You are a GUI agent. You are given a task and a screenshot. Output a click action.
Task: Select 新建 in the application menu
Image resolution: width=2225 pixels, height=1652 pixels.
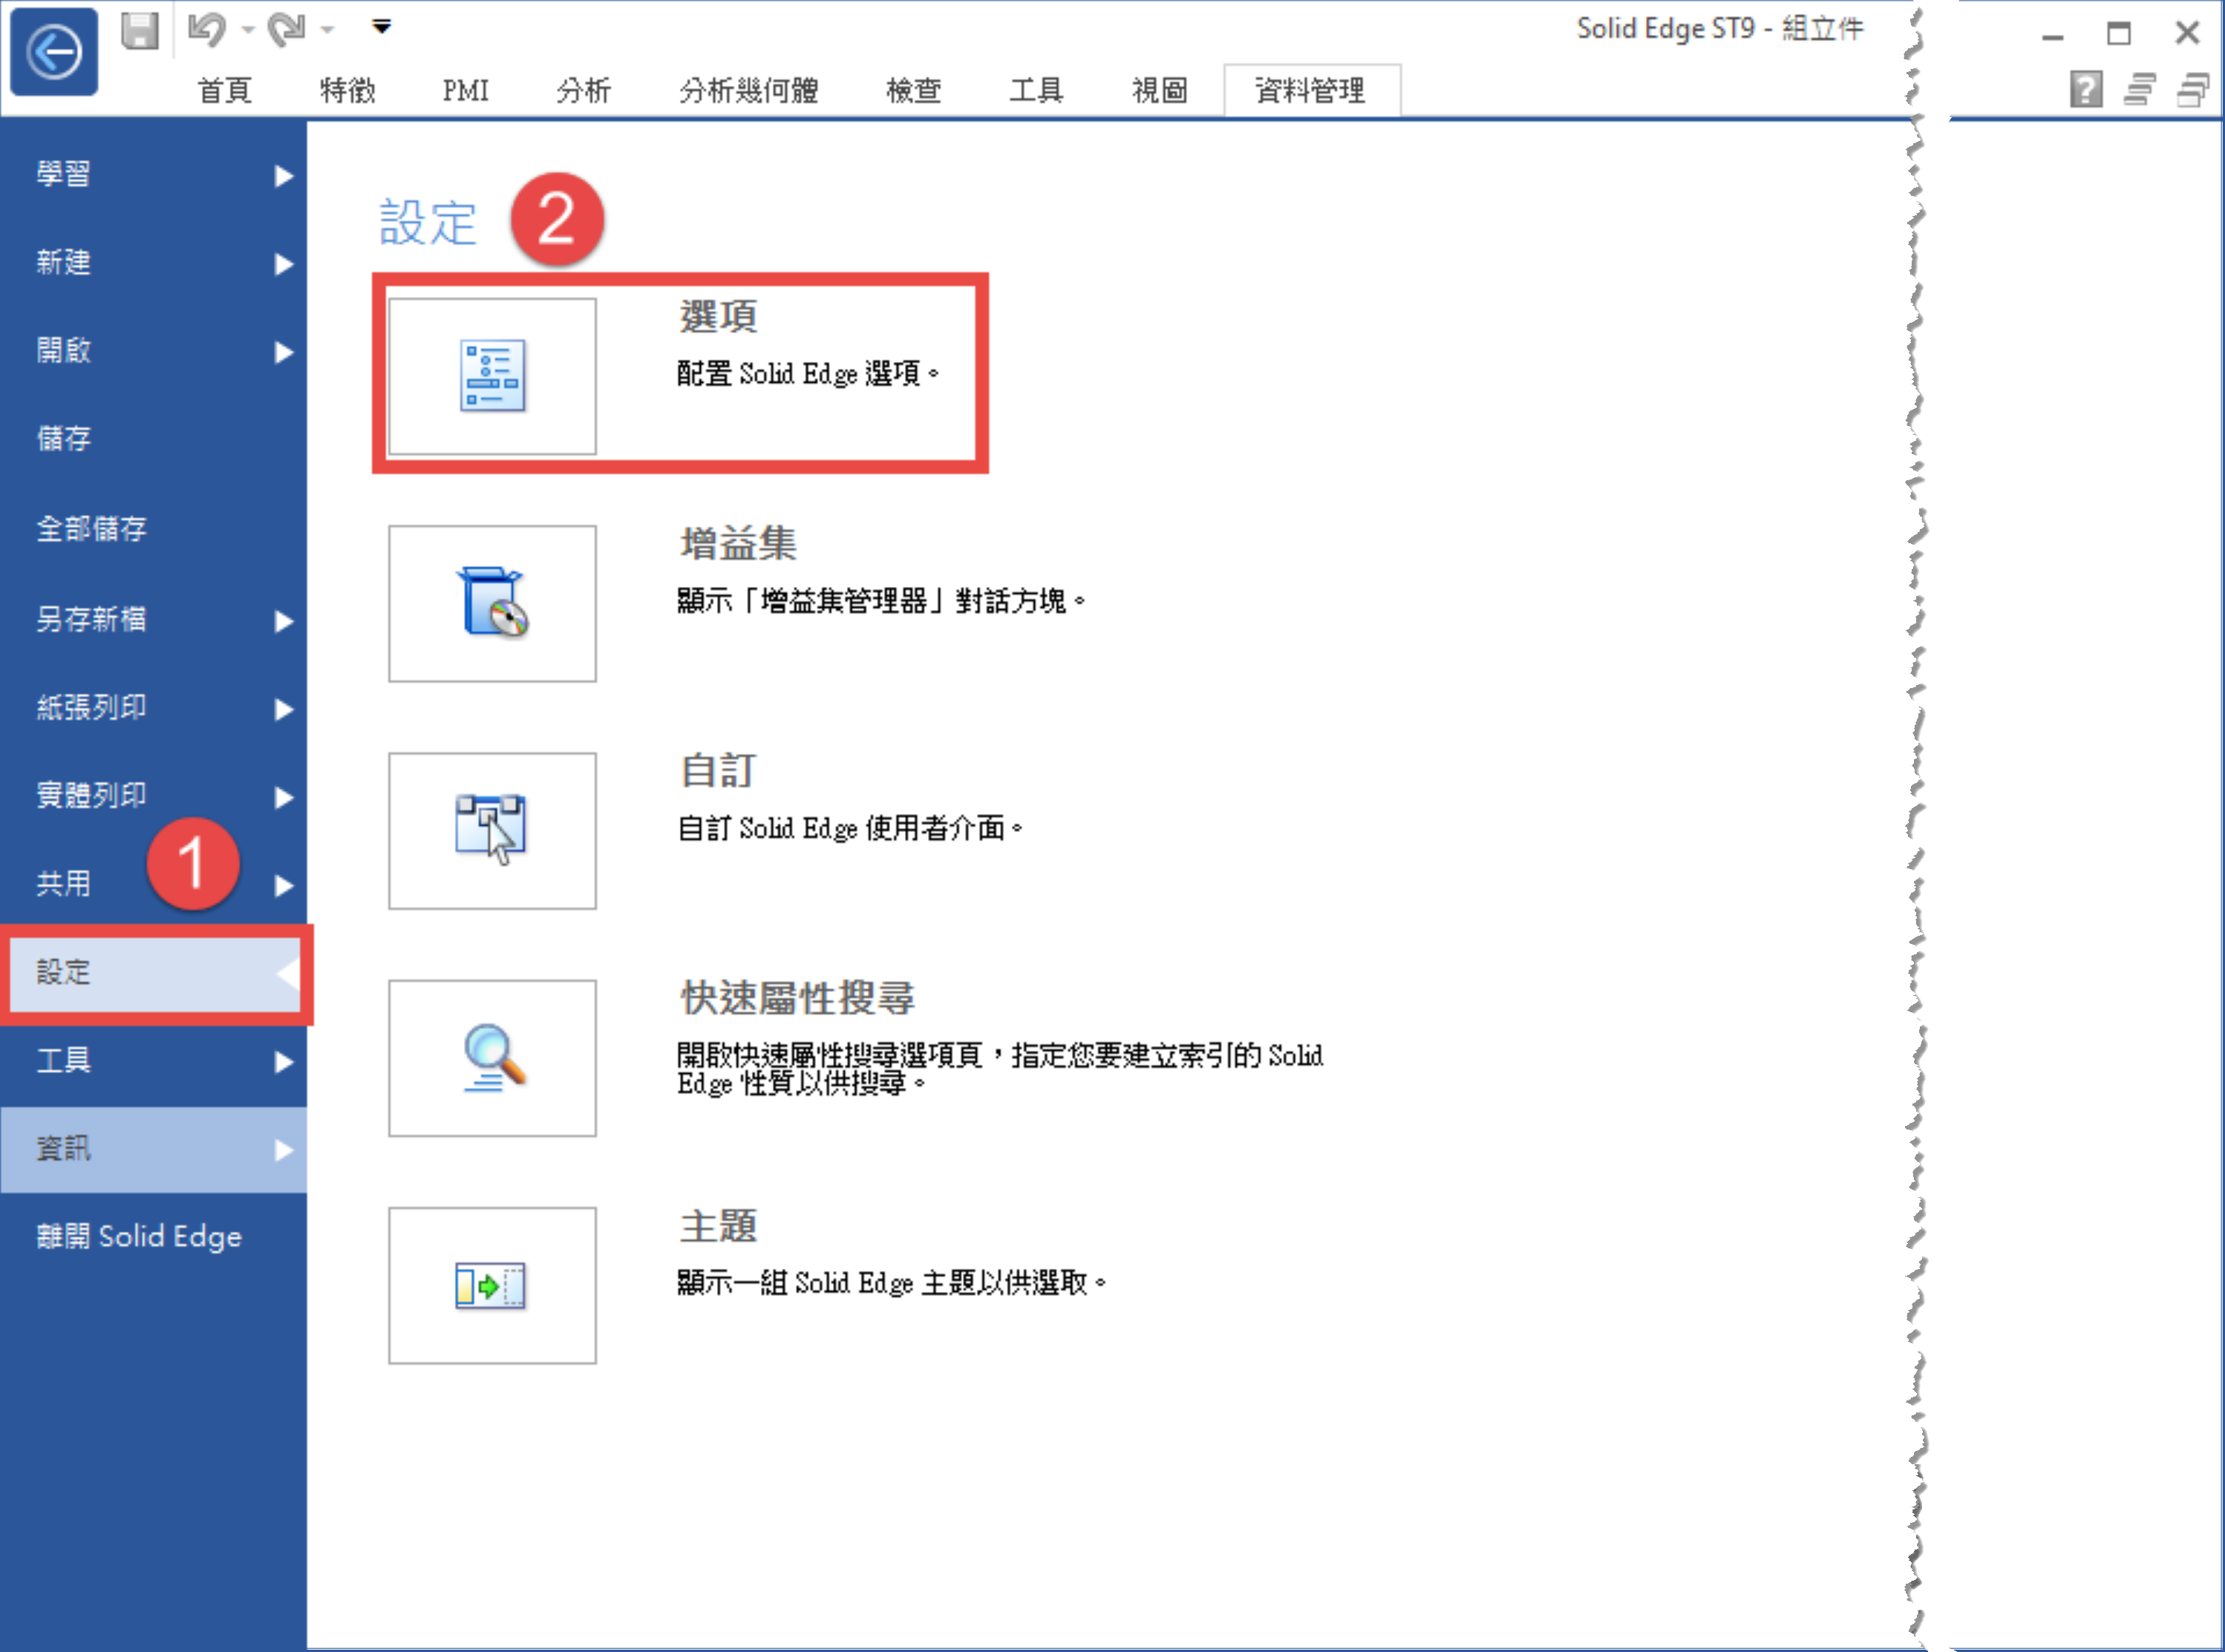click(x=154, y=263)
